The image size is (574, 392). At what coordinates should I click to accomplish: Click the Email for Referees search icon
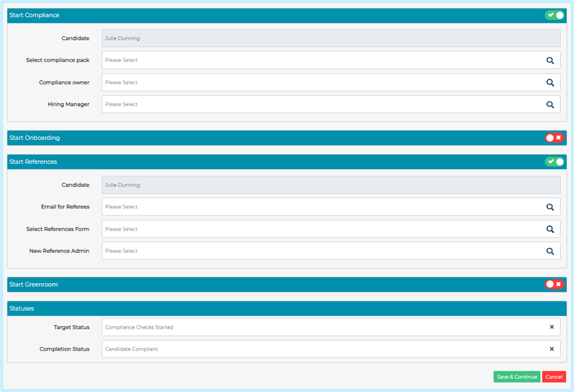550,207
